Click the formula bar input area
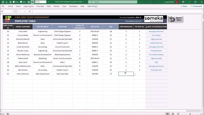204x115 pixels. [x=117, y=11]
